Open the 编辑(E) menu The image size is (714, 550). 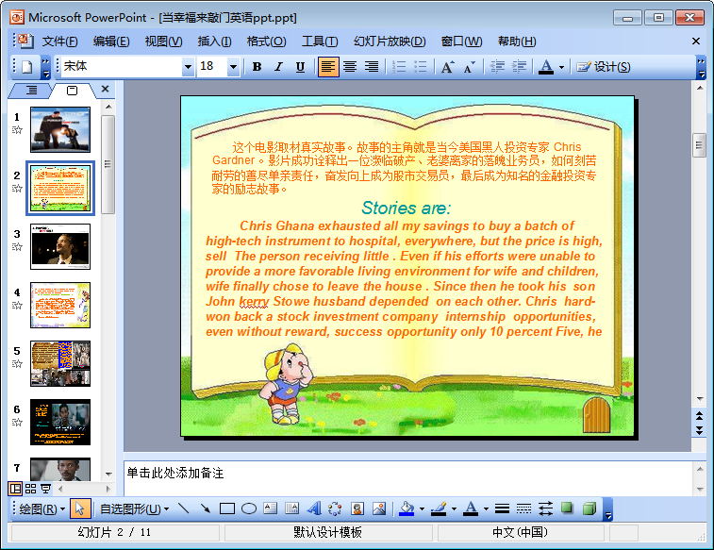pyautogui.click(x=111, y=42)
